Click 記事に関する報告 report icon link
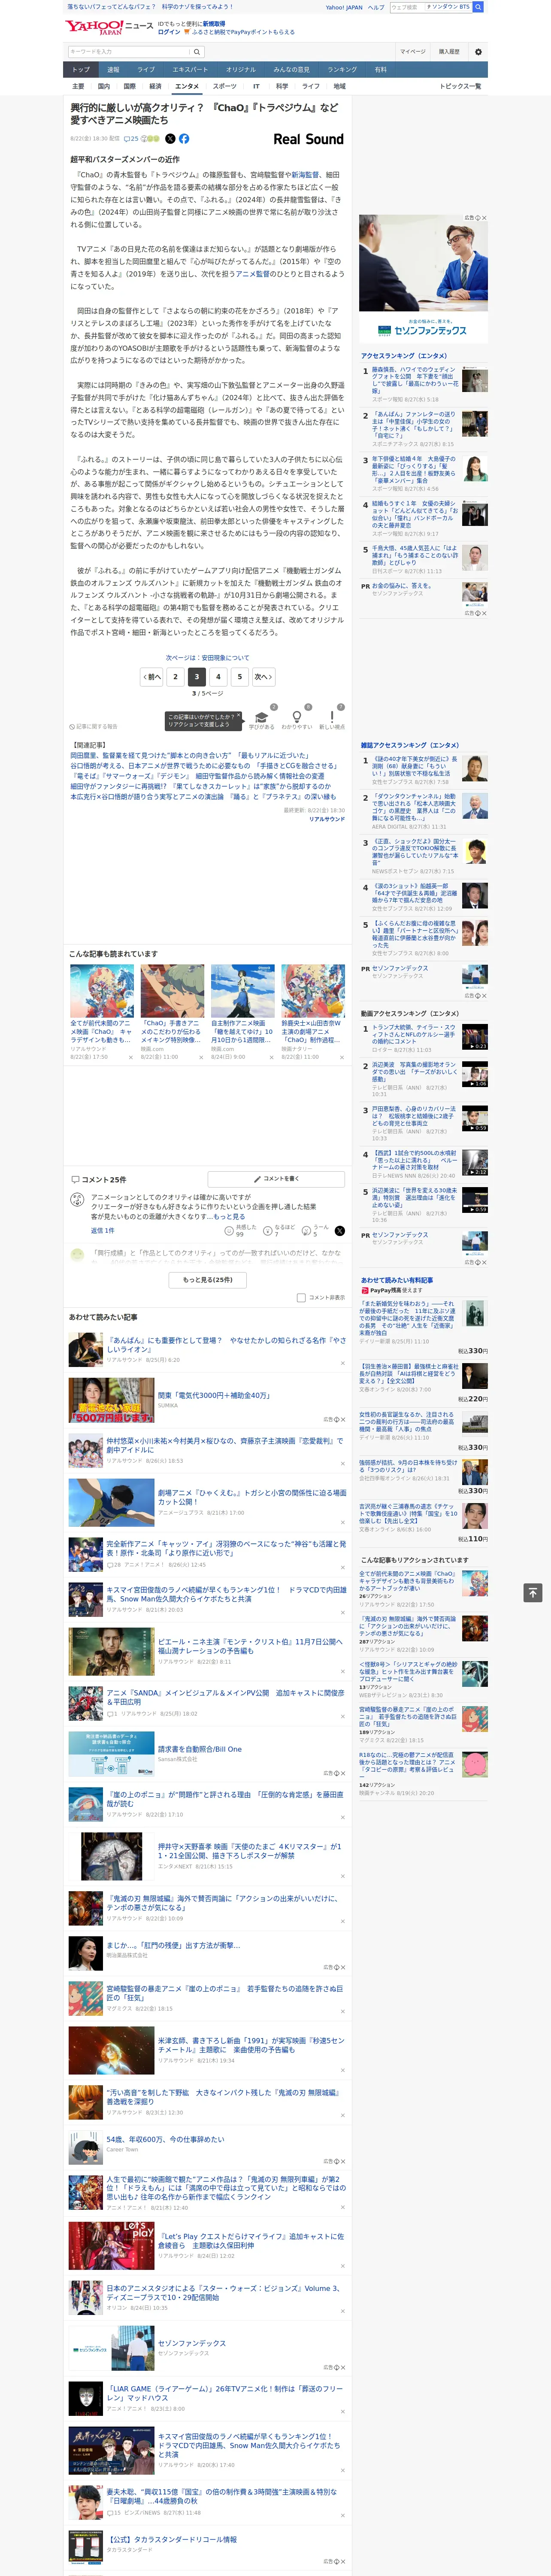 [x=93, y=726]
